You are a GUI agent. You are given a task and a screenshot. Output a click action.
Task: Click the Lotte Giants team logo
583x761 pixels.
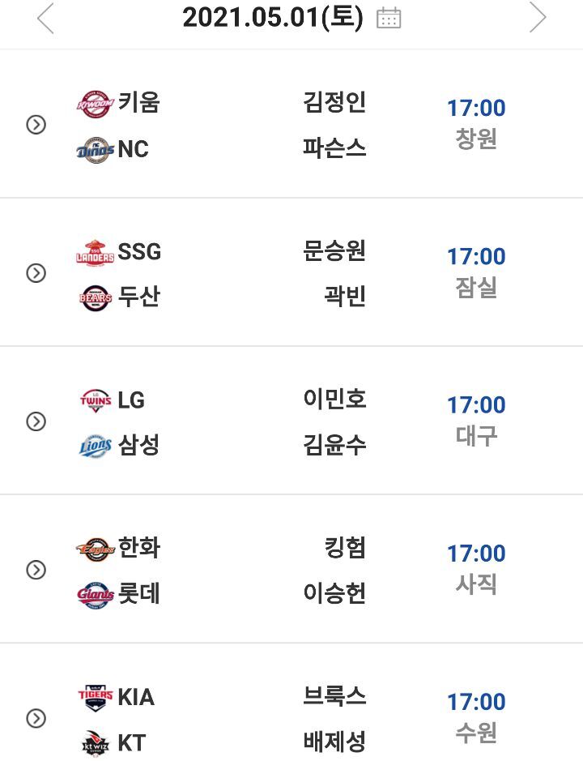click(96, 595)
